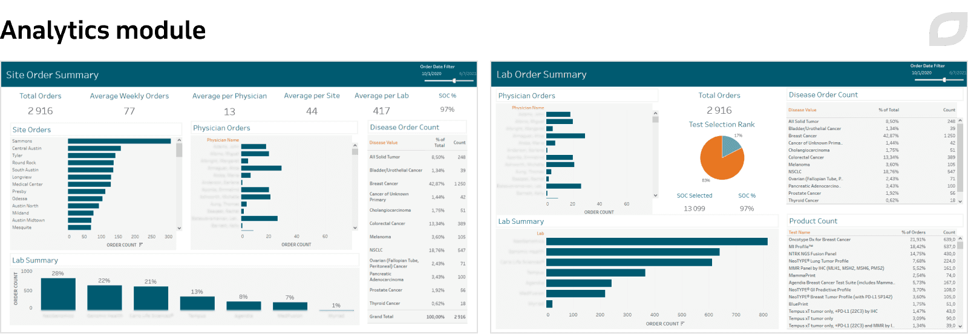Select the 22% bar in Site Lab Summary
Image resolution: width=968 pixels, height=334 pixels.
pyautogui.click(x=104, y=298)
